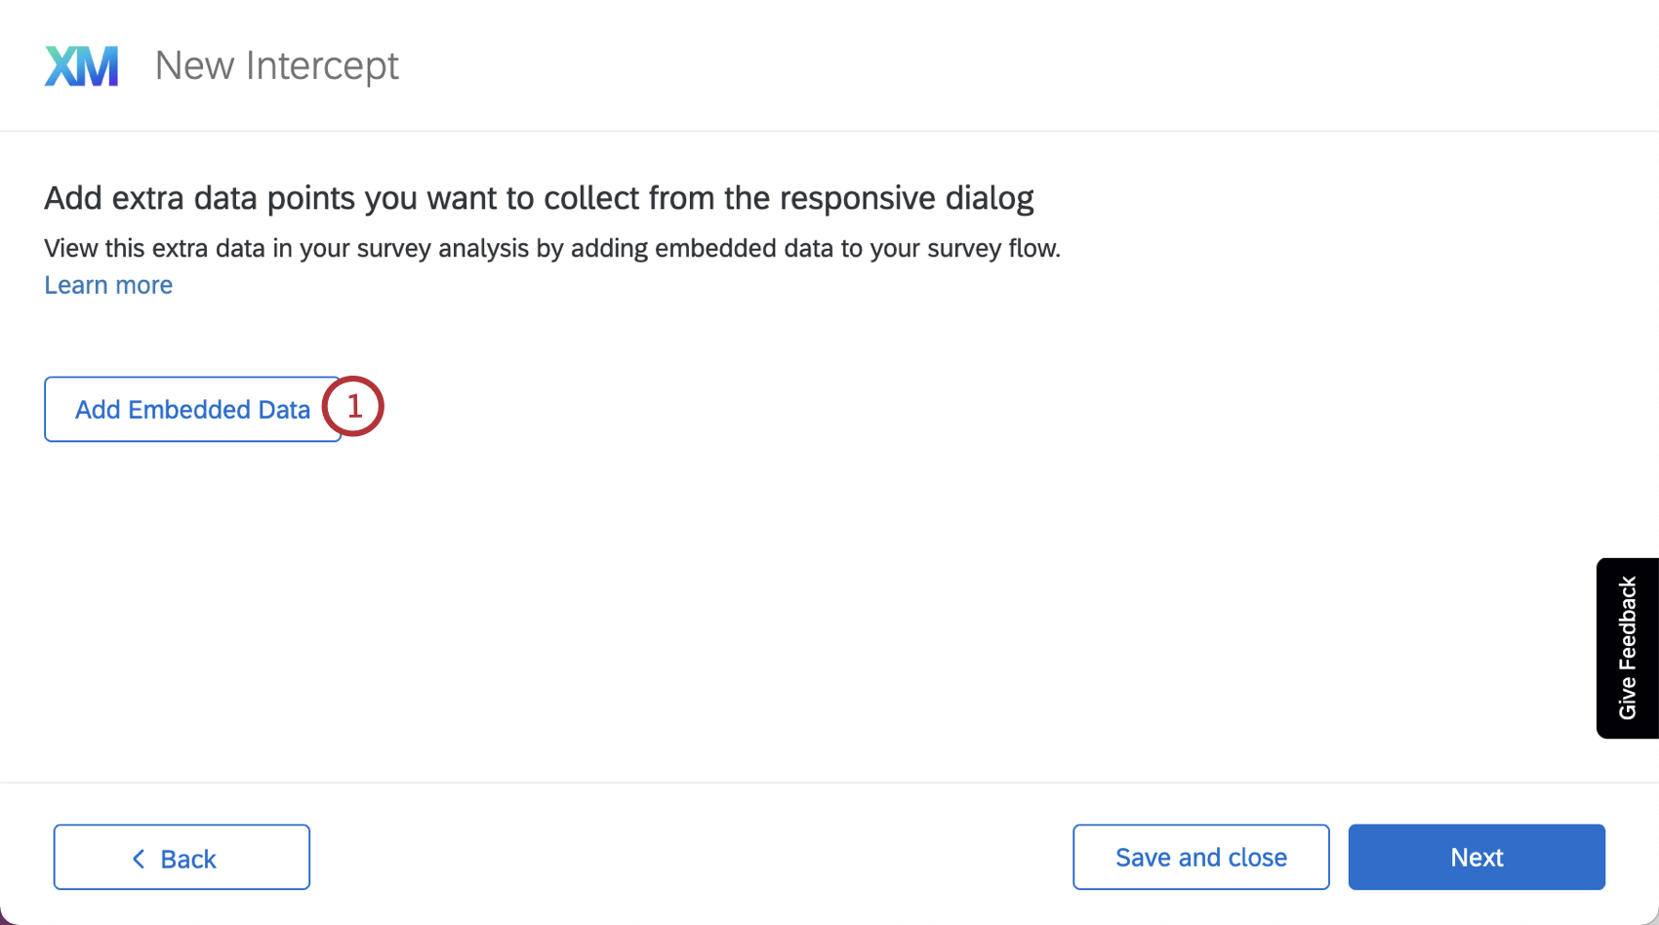Click the New Intercept page title
1659x925 pixels.
pos(276,64)
